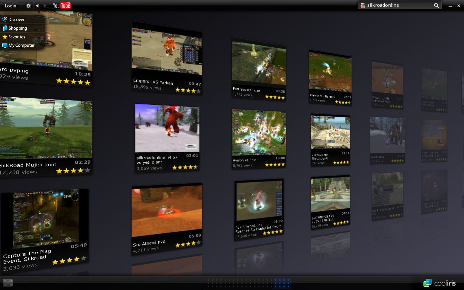Image resolution: width=464 pixels, height=290 pixels.
Task: Click the search magnifier icon
Action: point(436,5)
